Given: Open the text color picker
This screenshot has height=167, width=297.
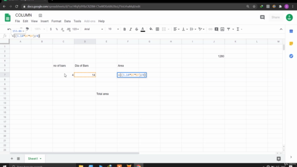Looking at the screenshot, I should click(x=143, y=29).
